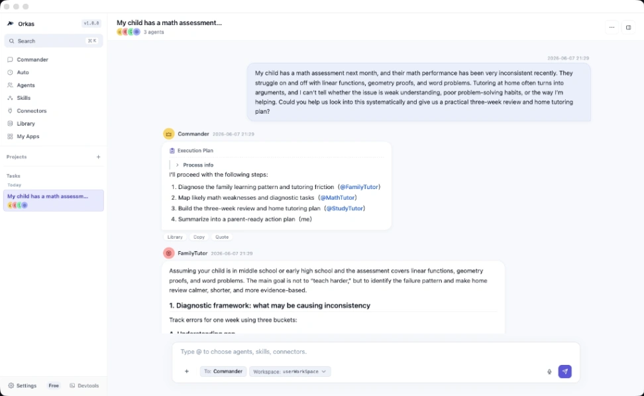Click the Orkas logo icon
The height and width of the screenshot is (396, 644).
[x=11, y=24]
